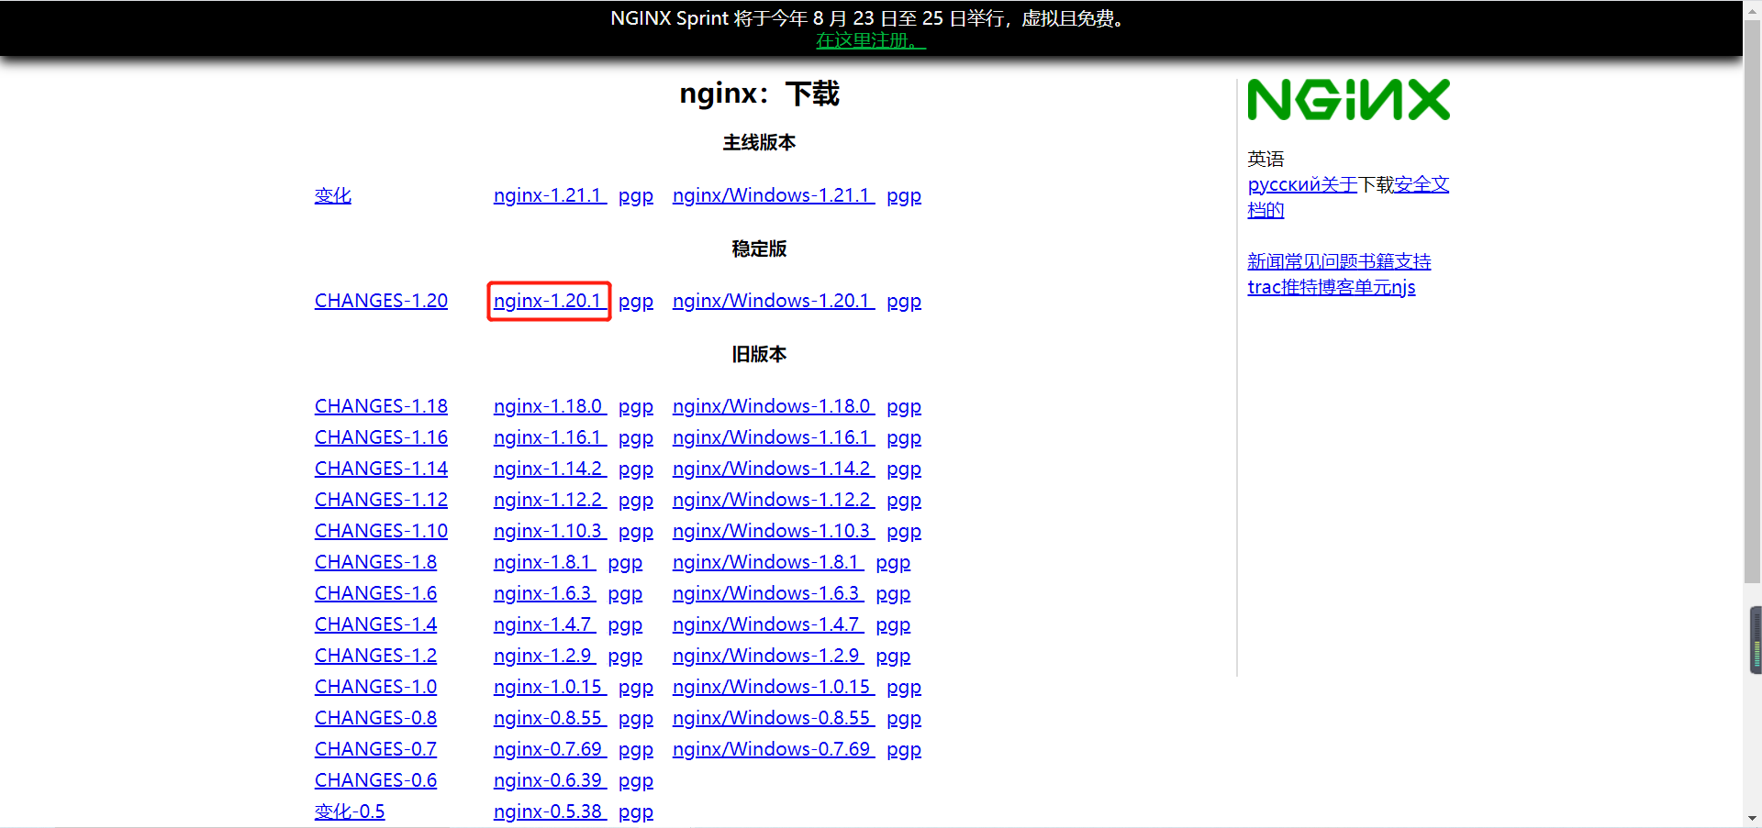The image size is (1762, 828).
Task: Download the nginx-0.5.38 legacy release
Action: [548, 811]
